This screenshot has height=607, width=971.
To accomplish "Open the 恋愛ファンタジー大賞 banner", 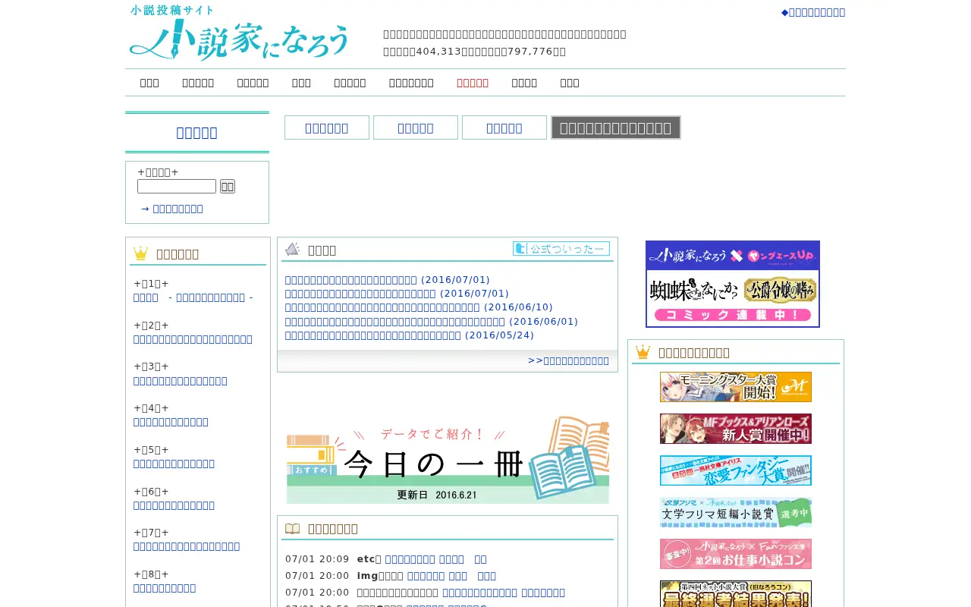I will click(736, 470).
